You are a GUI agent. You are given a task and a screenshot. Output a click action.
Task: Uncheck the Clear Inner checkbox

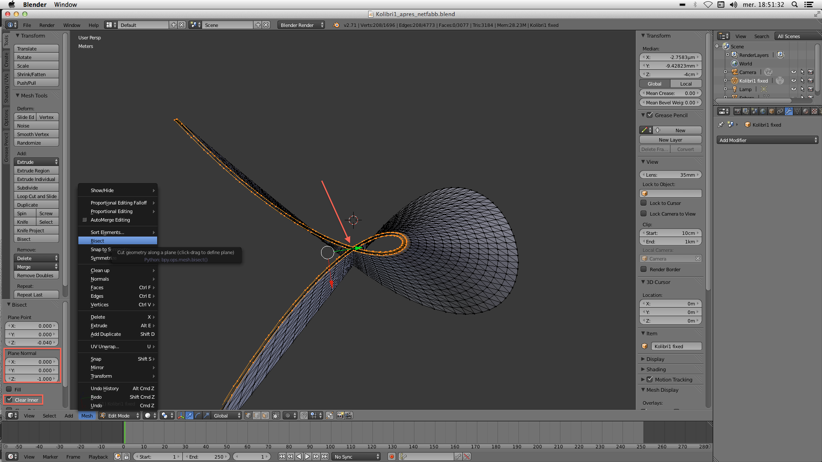tap(9, 400)
